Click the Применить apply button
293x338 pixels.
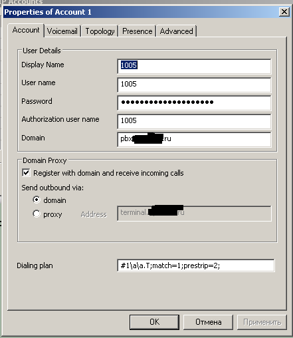coord(262,322)
